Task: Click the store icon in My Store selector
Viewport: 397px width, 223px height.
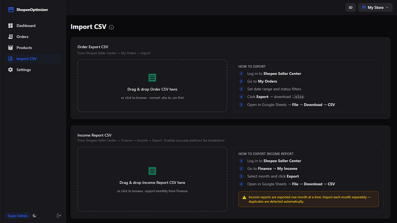Action: coord(364,8)
